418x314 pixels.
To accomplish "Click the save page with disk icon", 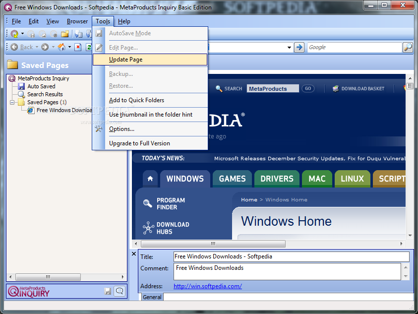I will 31,34.
